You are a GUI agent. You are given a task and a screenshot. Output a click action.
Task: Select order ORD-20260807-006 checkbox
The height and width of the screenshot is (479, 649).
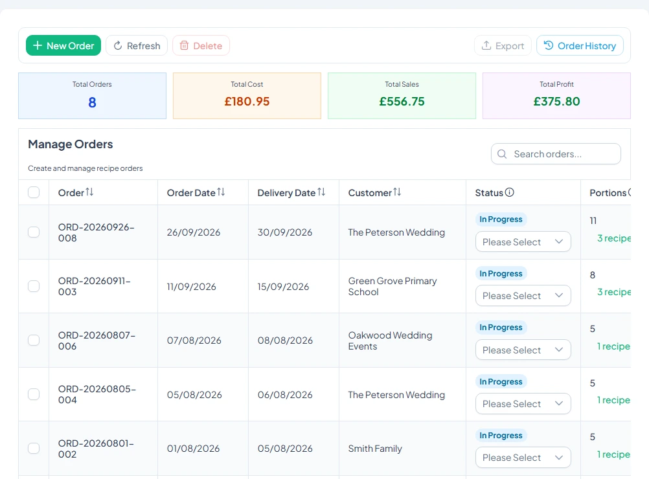[34, 340]
